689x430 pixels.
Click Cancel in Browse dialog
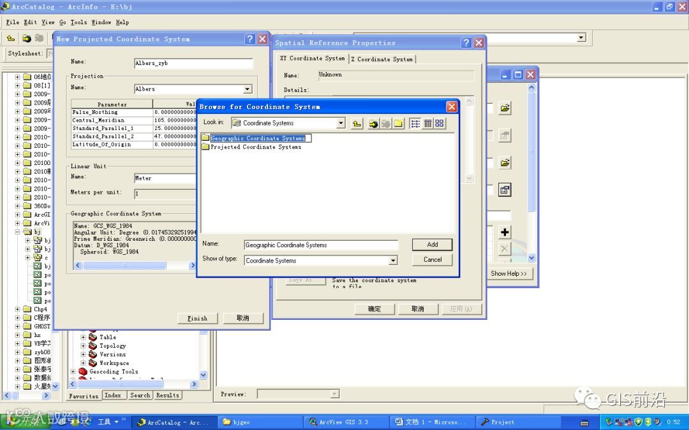coord(433,260)
